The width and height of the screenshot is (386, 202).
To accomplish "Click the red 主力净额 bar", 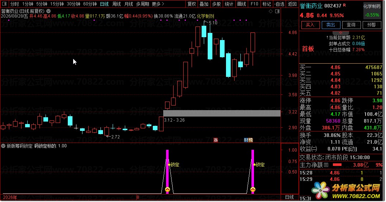I will pos(337,165).
